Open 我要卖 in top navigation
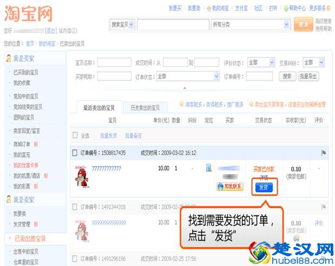Screen dimensions: 335x266 pos(194,8)
